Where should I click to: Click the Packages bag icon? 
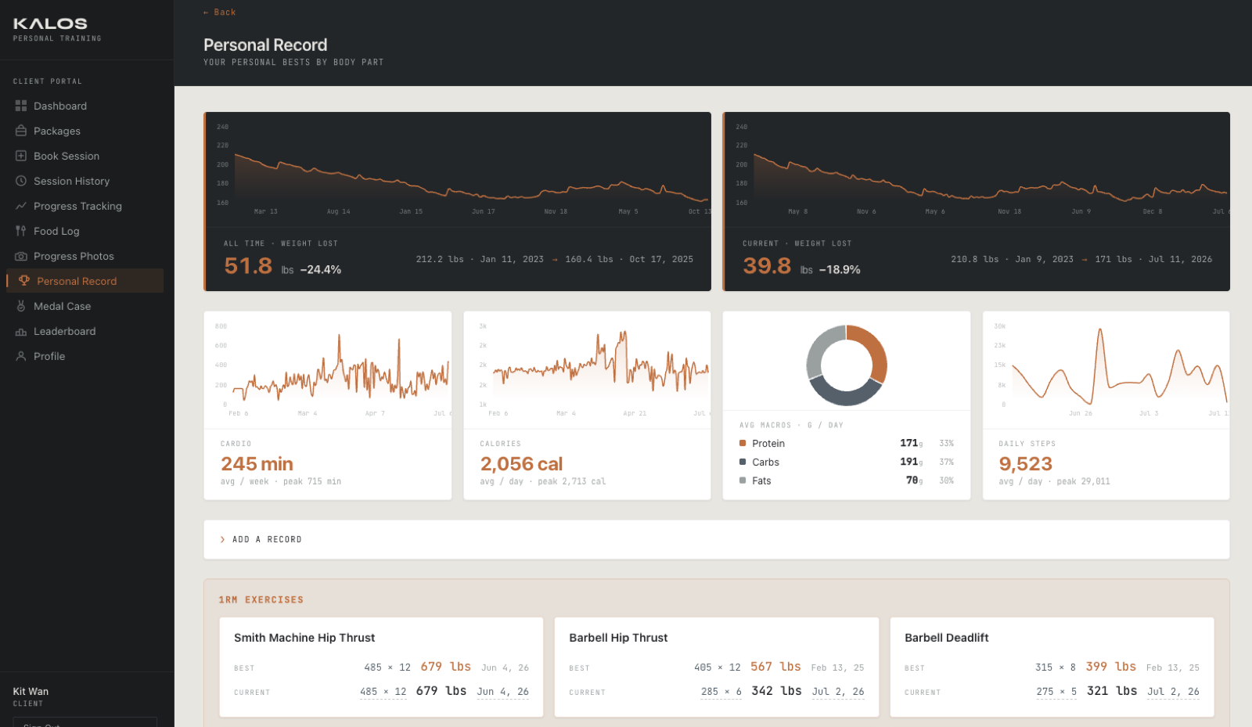click(x=21, y=131)
